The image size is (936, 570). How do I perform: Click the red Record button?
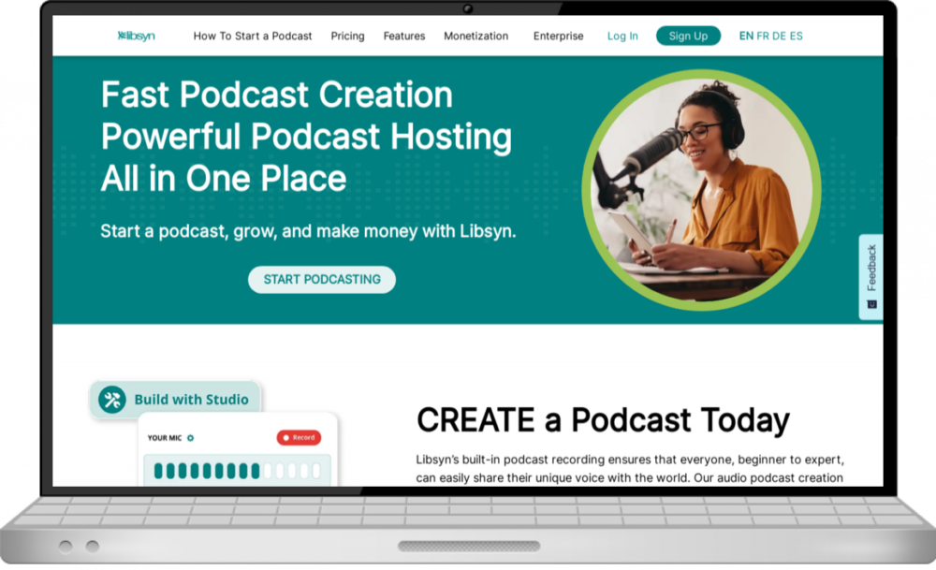click(x=300, y=437)
